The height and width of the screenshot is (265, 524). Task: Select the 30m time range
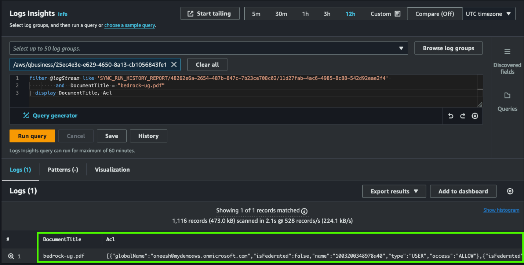click(281, 14)
